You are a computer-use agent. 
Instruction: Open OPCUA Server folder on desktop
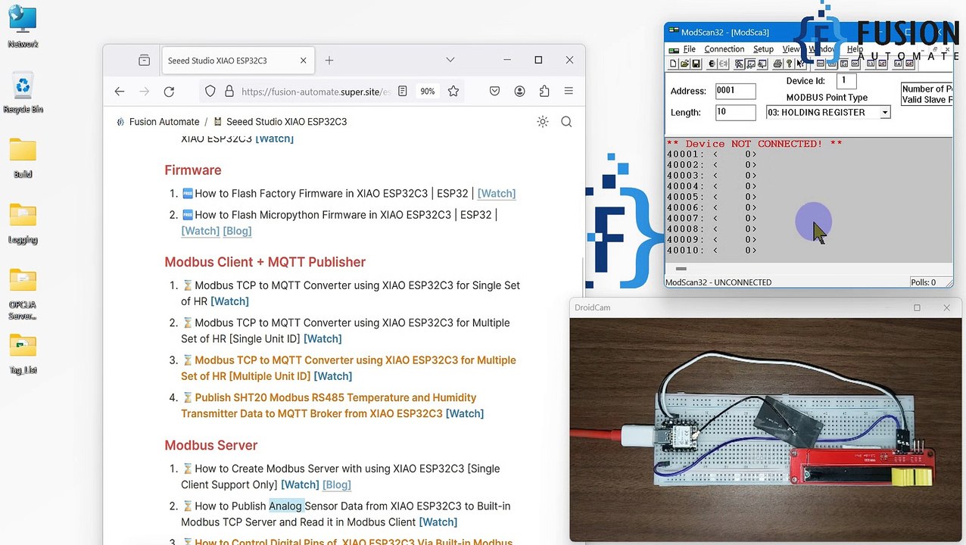[x=23, y=293]
